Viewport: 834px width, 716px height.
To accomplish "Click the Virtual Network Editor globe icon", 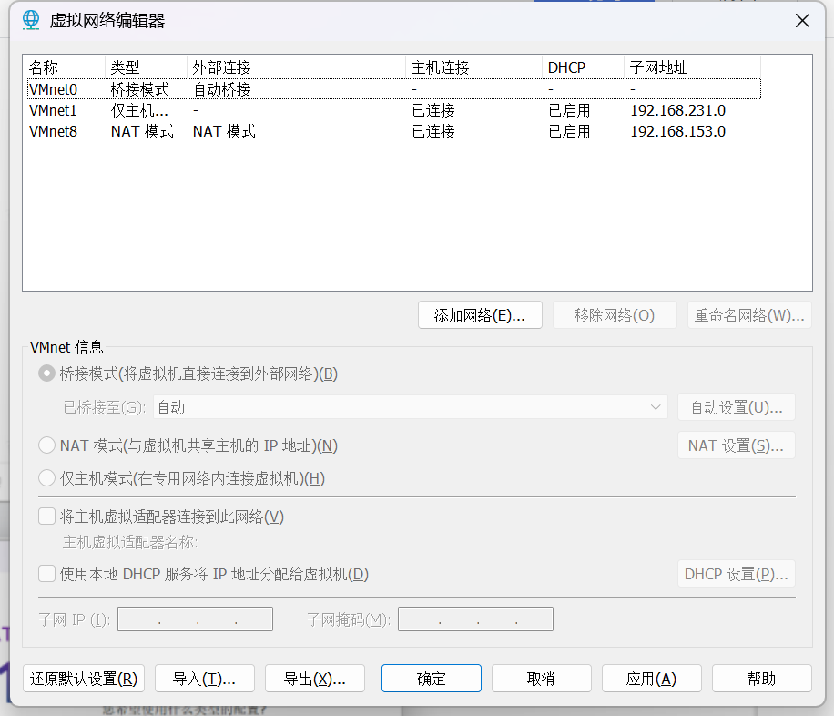I will click(31, 20).
